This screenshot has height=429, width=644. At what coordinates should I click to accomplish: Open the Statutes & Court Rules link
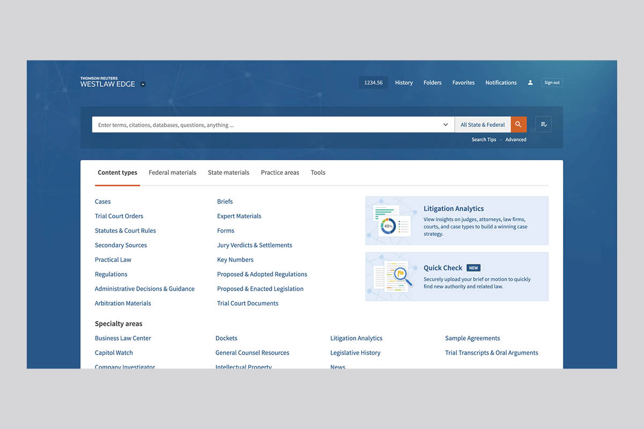[x=125, y=231]
